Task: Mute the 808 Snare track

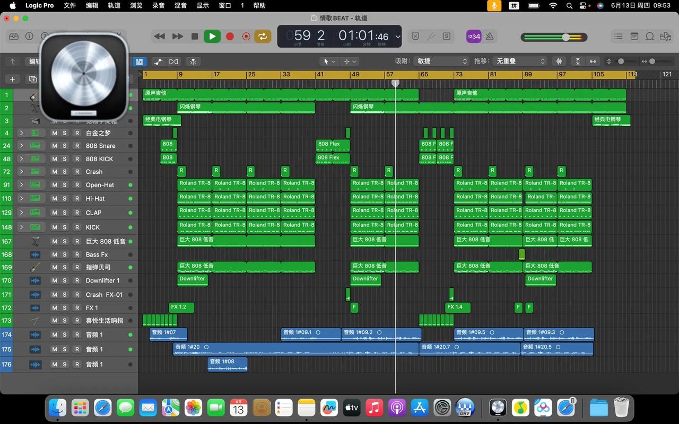Action: tap(55, 146)
